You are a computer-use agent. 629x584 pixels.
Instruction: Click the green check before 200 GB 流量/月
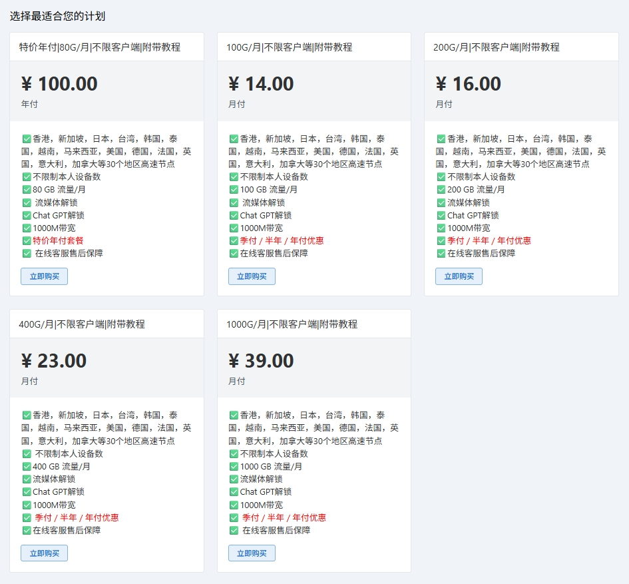point(441,190)
